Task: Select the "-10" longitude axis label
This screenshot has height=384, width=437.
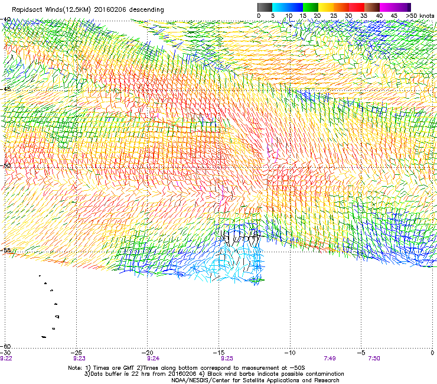Action: [290, 353]
